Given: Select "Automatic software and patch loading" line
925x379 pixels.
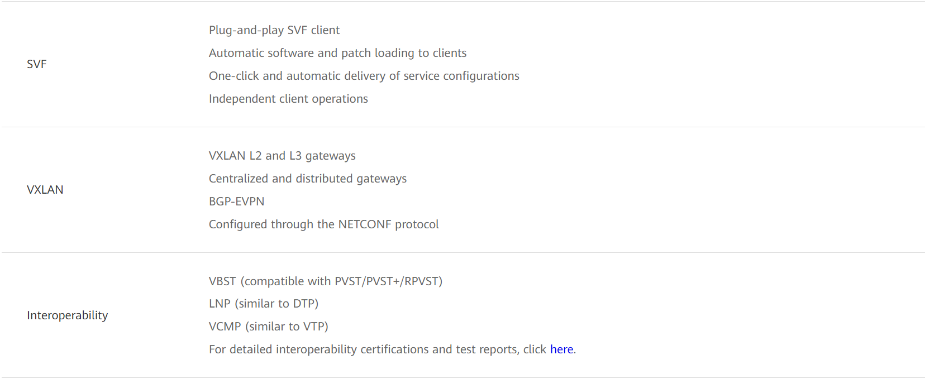Looking at the screenshot, I should tap(337, 53).
